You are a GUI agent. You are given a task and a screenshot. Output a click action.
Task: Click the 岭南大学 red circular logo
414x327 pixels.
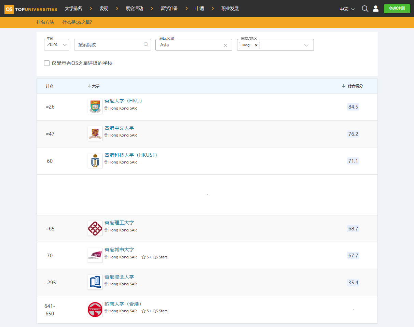[x=95, y=309]
